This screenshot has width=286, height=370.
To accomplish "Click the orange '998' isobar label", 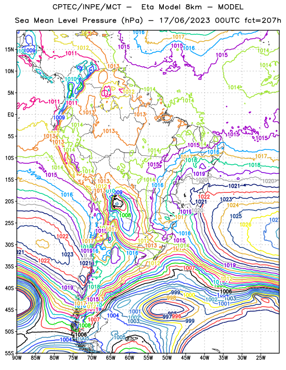I will point(171,298).
